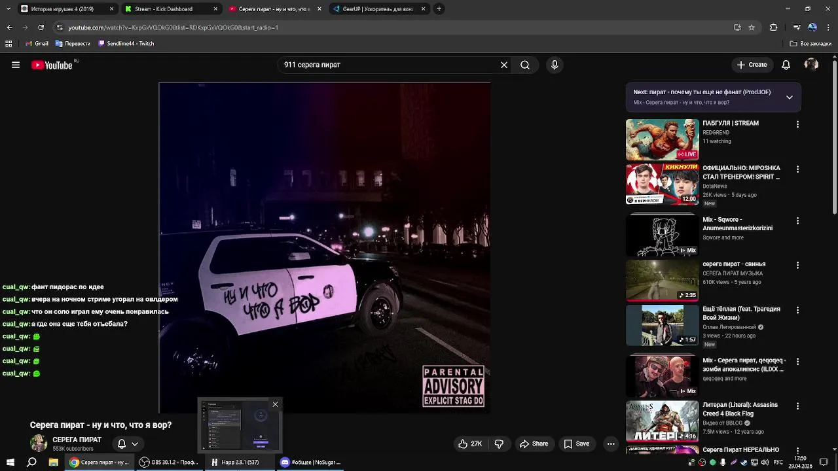Open the taskbar clock and date
The width and height of the screenshot is (838, 471).
(800, 462)
